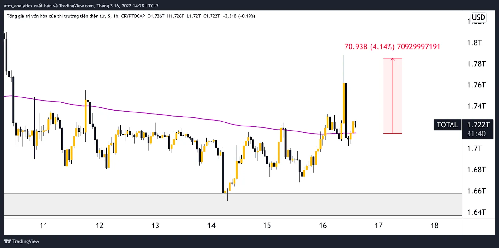The image size is (499, 248).
Task: Click the 1.8T price axis label
Action: pos(474,43)
